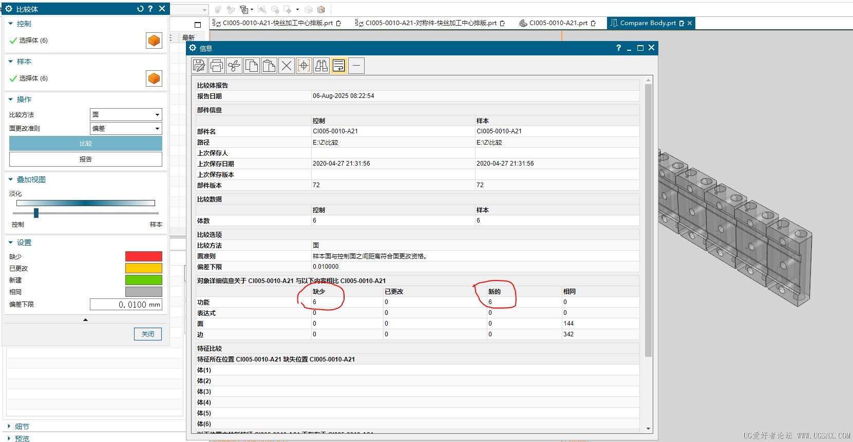Image resolution: width=853 pixels, height=442 pixels.
Task: Open the funnel filter dropdown arrow
Action: pos(252,10)
